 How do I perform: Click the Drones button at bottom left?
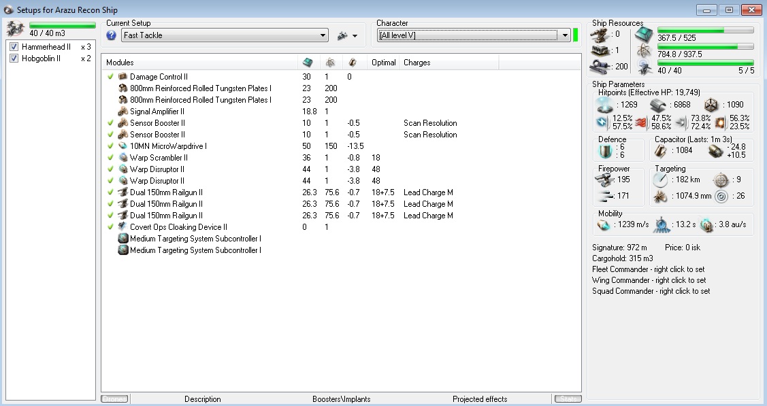(114, 399)
